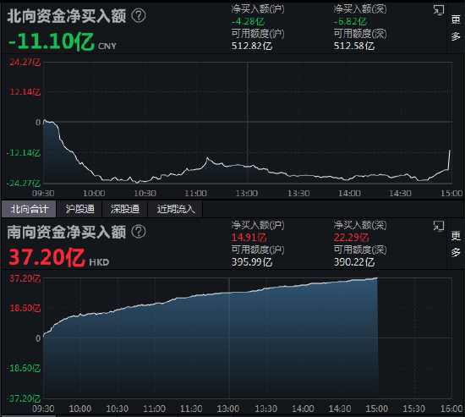Select the 北向合计 tab
This screenshot has width=465, height=417.
coord(29,209)
